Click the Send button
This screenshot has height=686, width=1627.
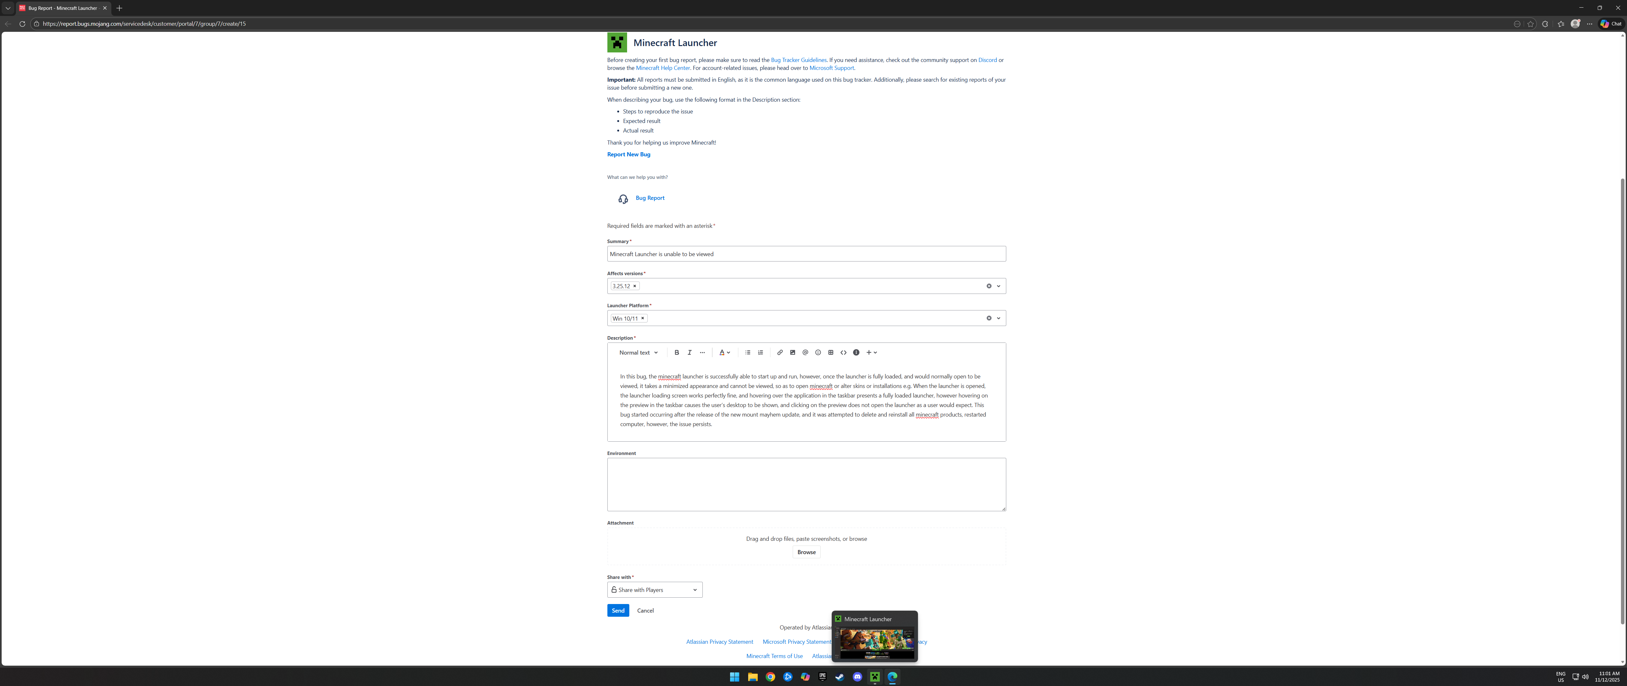[x=618, y=610]
